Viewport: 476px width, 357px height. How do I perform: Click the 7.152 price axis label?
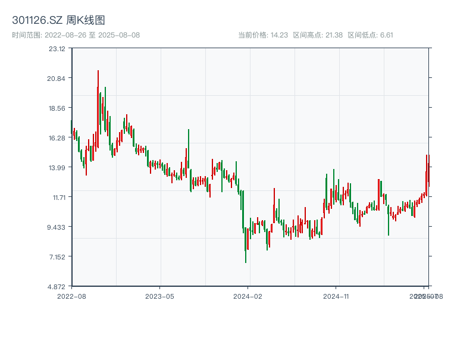[57, 256]
